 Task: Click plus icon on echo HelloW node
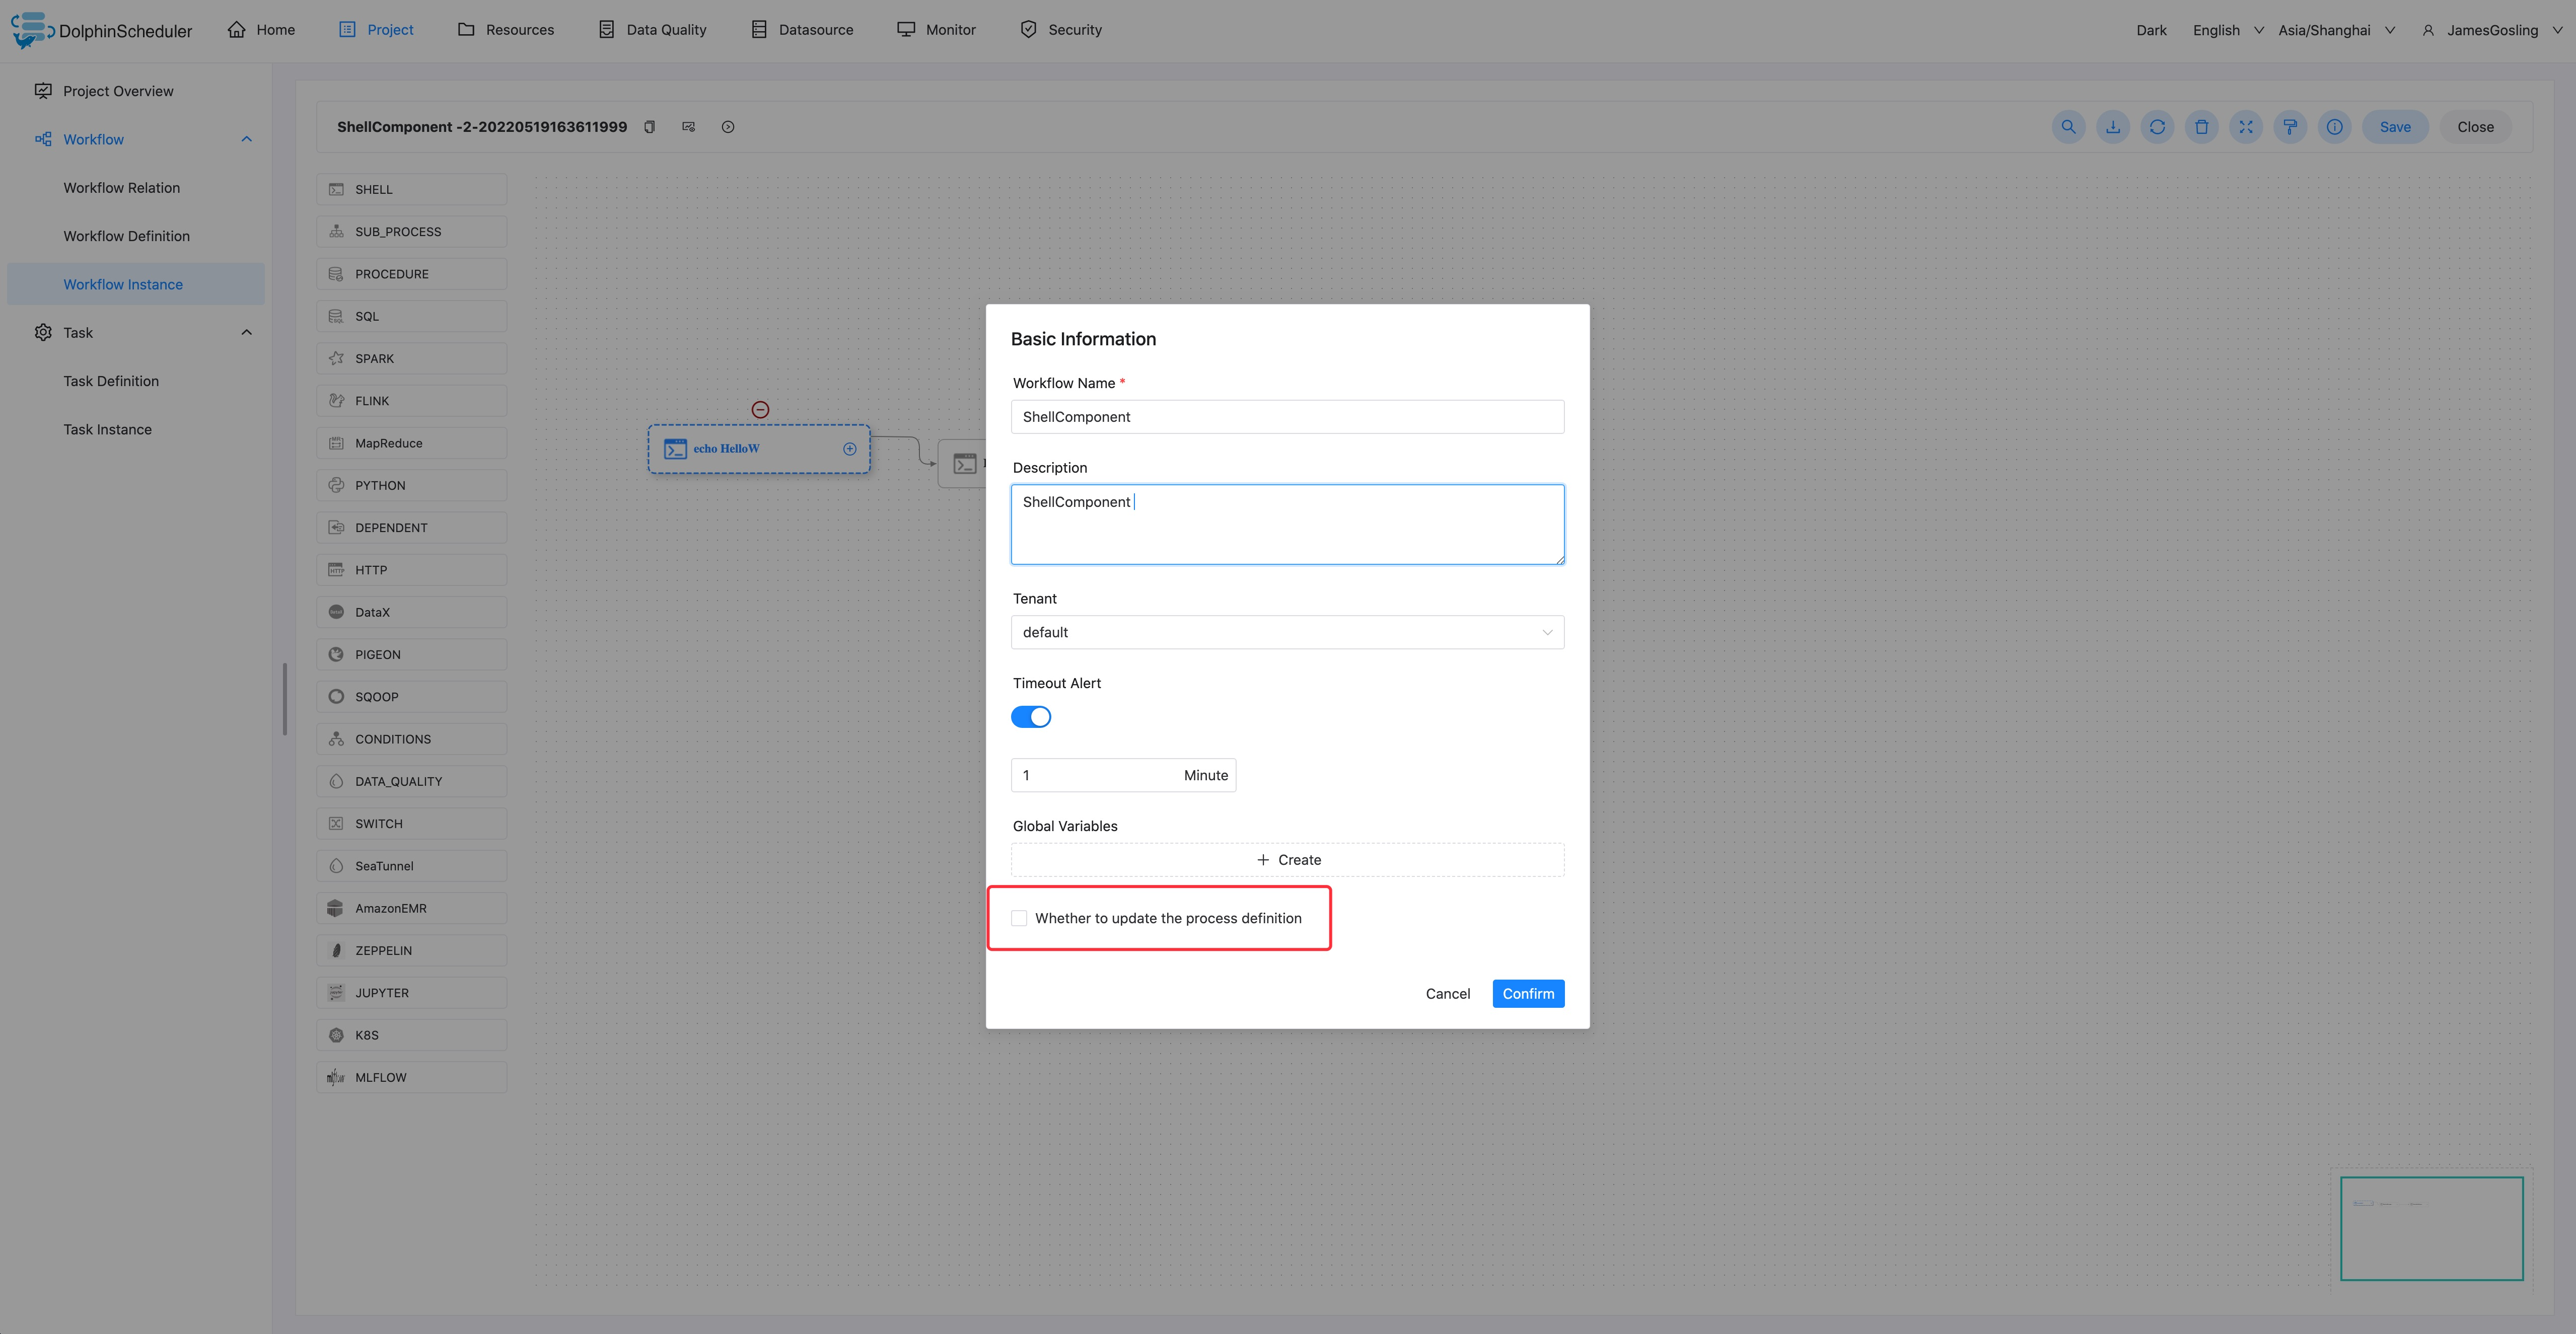click(849, 449)
